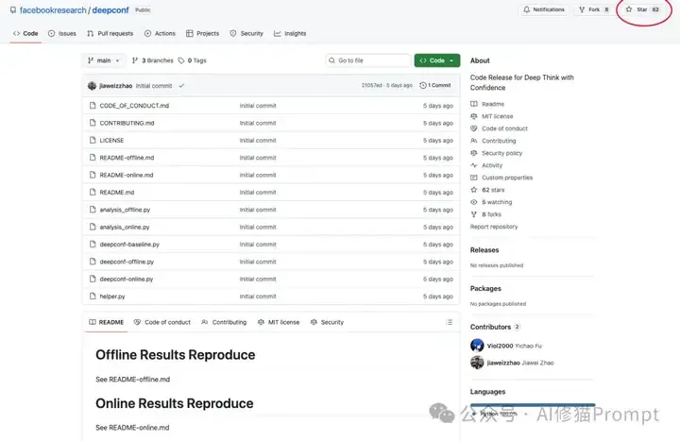Open the deepconf-baseline.py file

[x=129, y=245]
